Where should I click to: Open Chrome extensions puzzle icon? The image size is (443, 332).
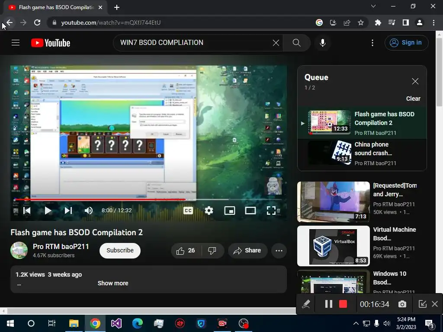[378, 22]
